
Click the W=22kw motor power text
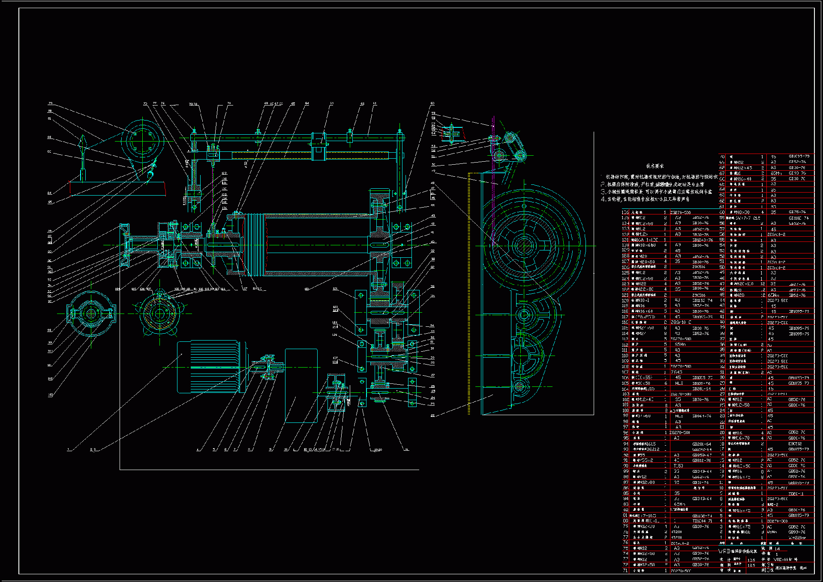(796, 537)
